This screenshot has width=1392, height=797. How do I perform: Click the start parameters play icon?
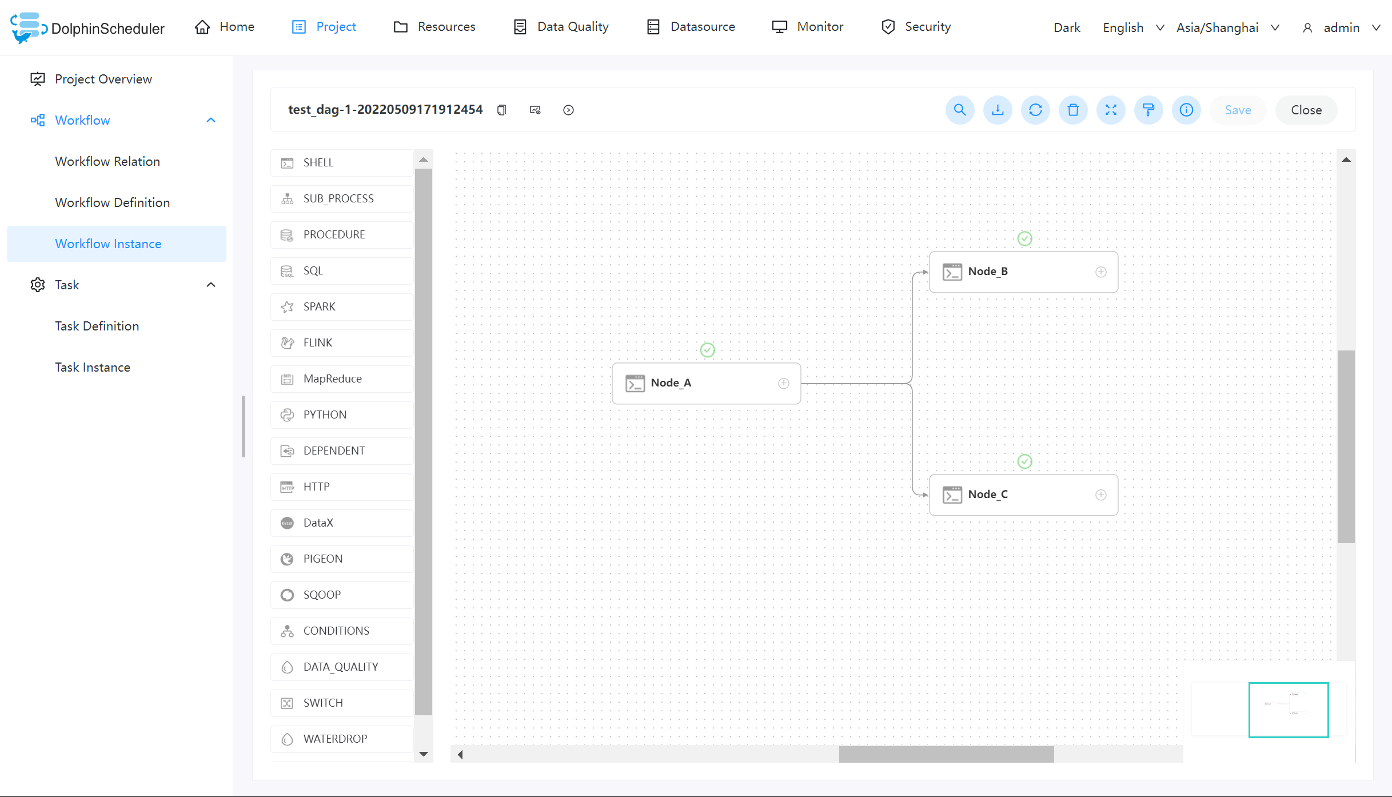pos(568,110)
